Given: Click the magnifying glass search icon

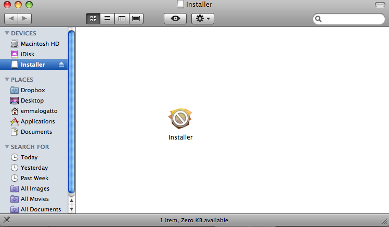Looking at the screenshot, I should click(318, 19).
